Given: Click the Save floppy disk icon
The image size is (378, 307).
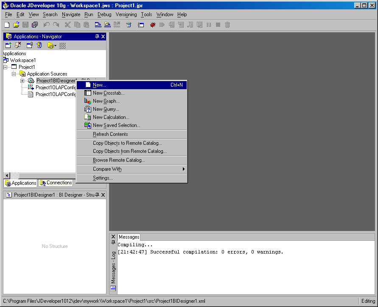Looking at the screenshot, I should [25, 25].
